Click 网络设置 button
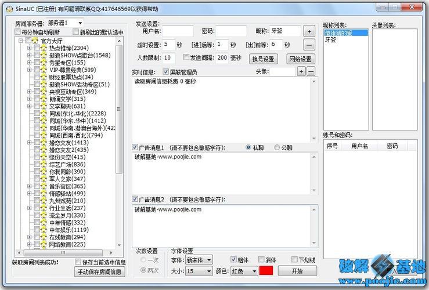Screen dimensions: 429x290 tap(300, 59)
